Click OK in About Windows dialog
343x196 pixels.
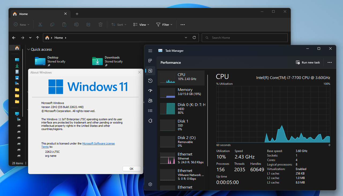132,169
